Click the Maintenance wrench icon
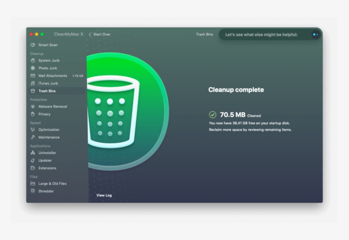 33,137
